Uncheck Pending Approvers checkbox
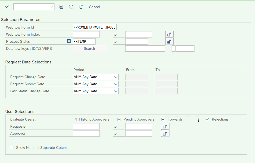255x163 pixels. (119, 119)
